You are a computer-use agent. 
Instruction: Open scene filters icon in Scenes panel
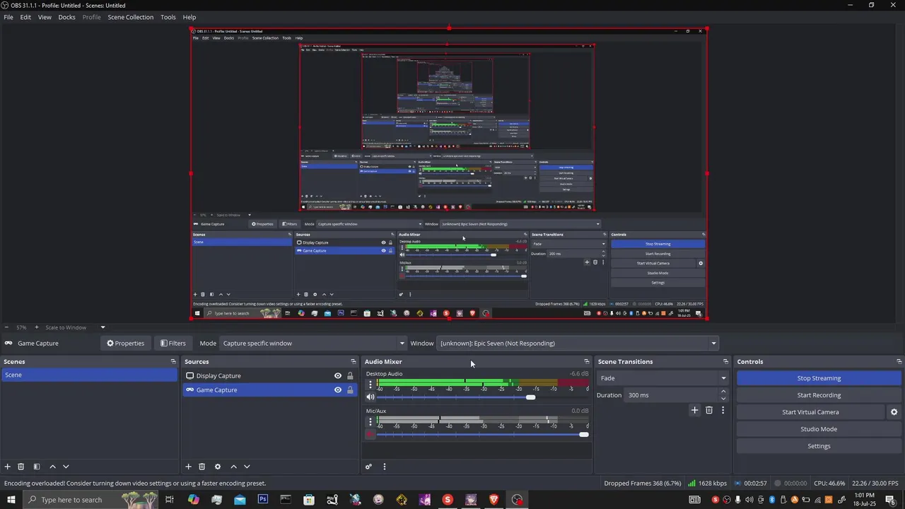(x=37, y=467)
